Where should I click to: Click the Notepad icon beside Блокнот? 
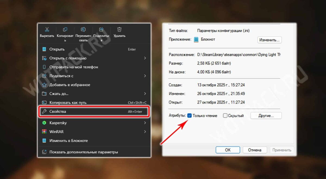(x=196, y=40)
